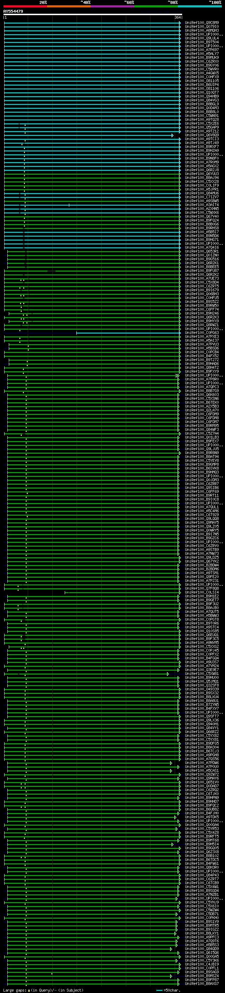Click the orange ~40% identity legend bar
This screenshot has width=225, height=993.
click(x=69, y=6)
